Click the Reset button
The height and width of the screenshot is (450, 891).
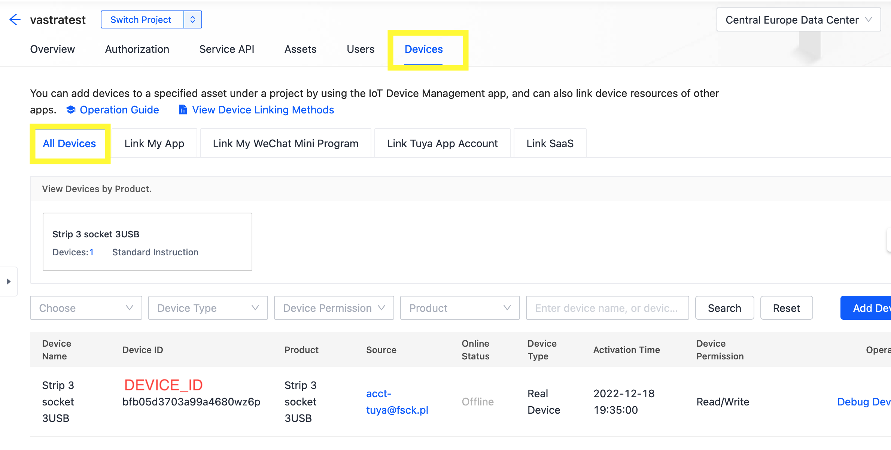pyautogui.click(x=786, y=308)
